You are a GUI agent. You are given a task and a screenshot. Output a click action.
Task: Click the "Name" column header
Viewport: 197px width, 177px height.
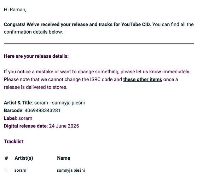tap(64, 158)
